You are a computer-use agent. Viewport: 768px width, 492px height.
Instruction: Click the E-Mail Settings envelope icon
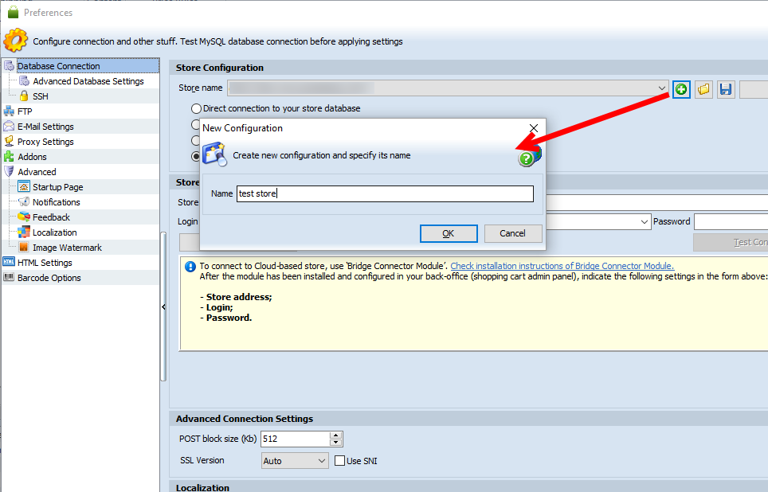[x=9, y=127]
